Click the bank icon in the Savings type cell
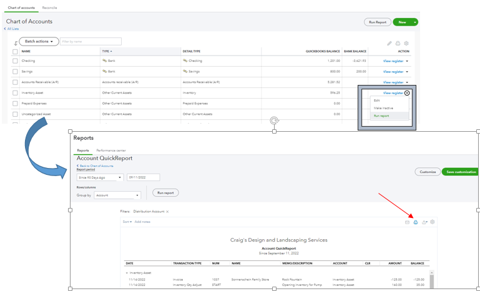480x291 pixels. (104, 71)
